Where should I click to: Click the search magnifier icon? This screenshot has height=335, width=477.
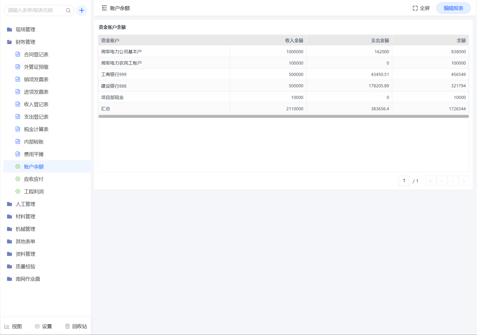pos(68,11)
